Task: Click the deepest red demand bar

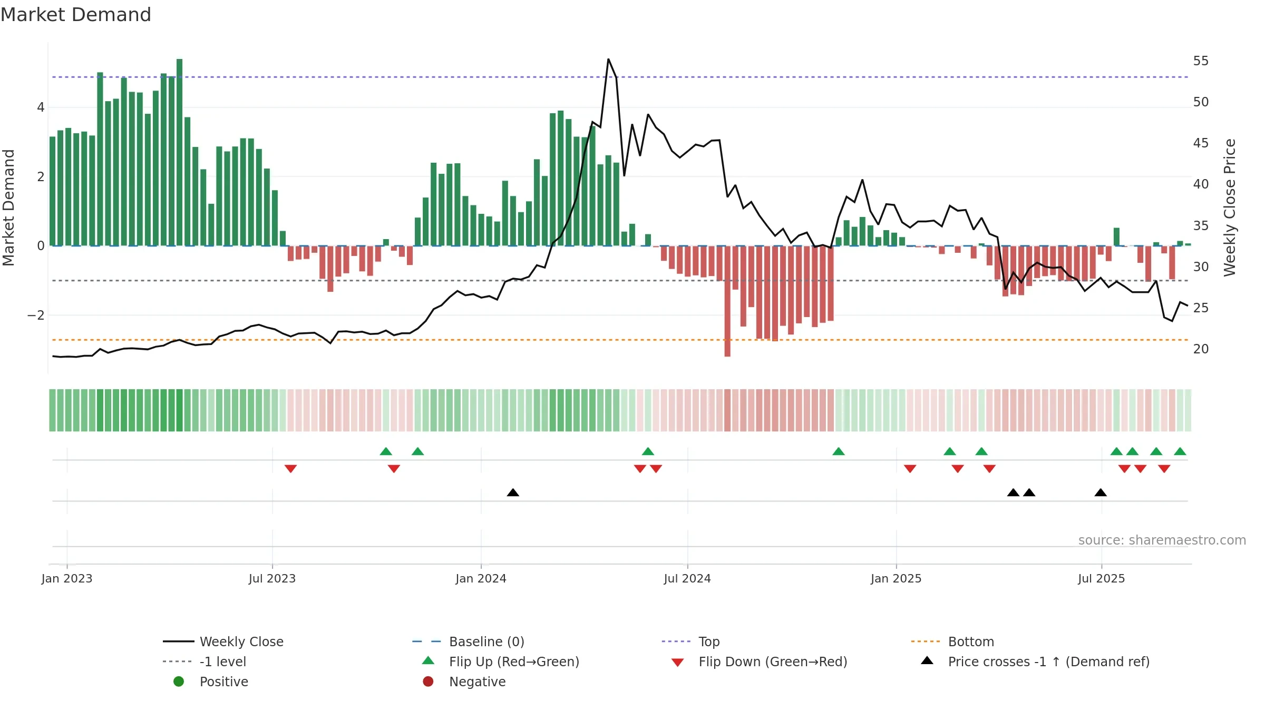Action: (727, 301)
